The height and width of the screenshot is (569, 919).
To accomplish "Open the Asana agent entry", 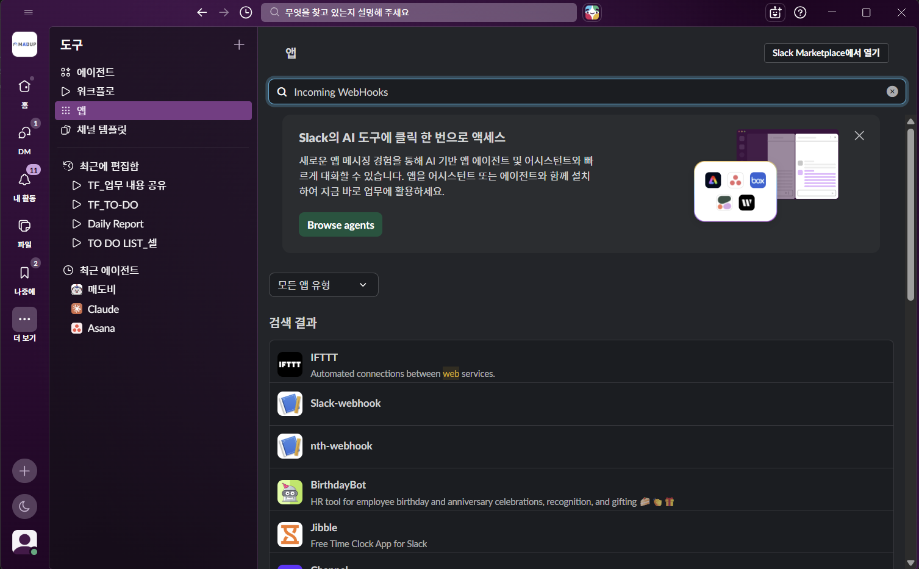I will pos(153,328).
